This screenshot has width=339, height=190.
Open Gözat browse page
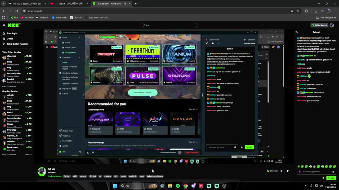point(10,39)
